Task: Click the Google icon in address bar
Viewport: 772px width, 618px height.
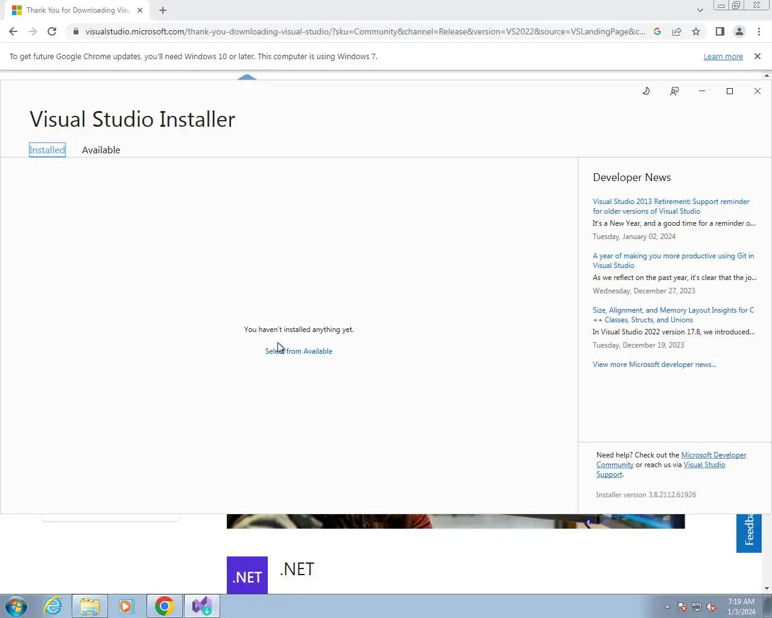Action: [x=657, y=31]
